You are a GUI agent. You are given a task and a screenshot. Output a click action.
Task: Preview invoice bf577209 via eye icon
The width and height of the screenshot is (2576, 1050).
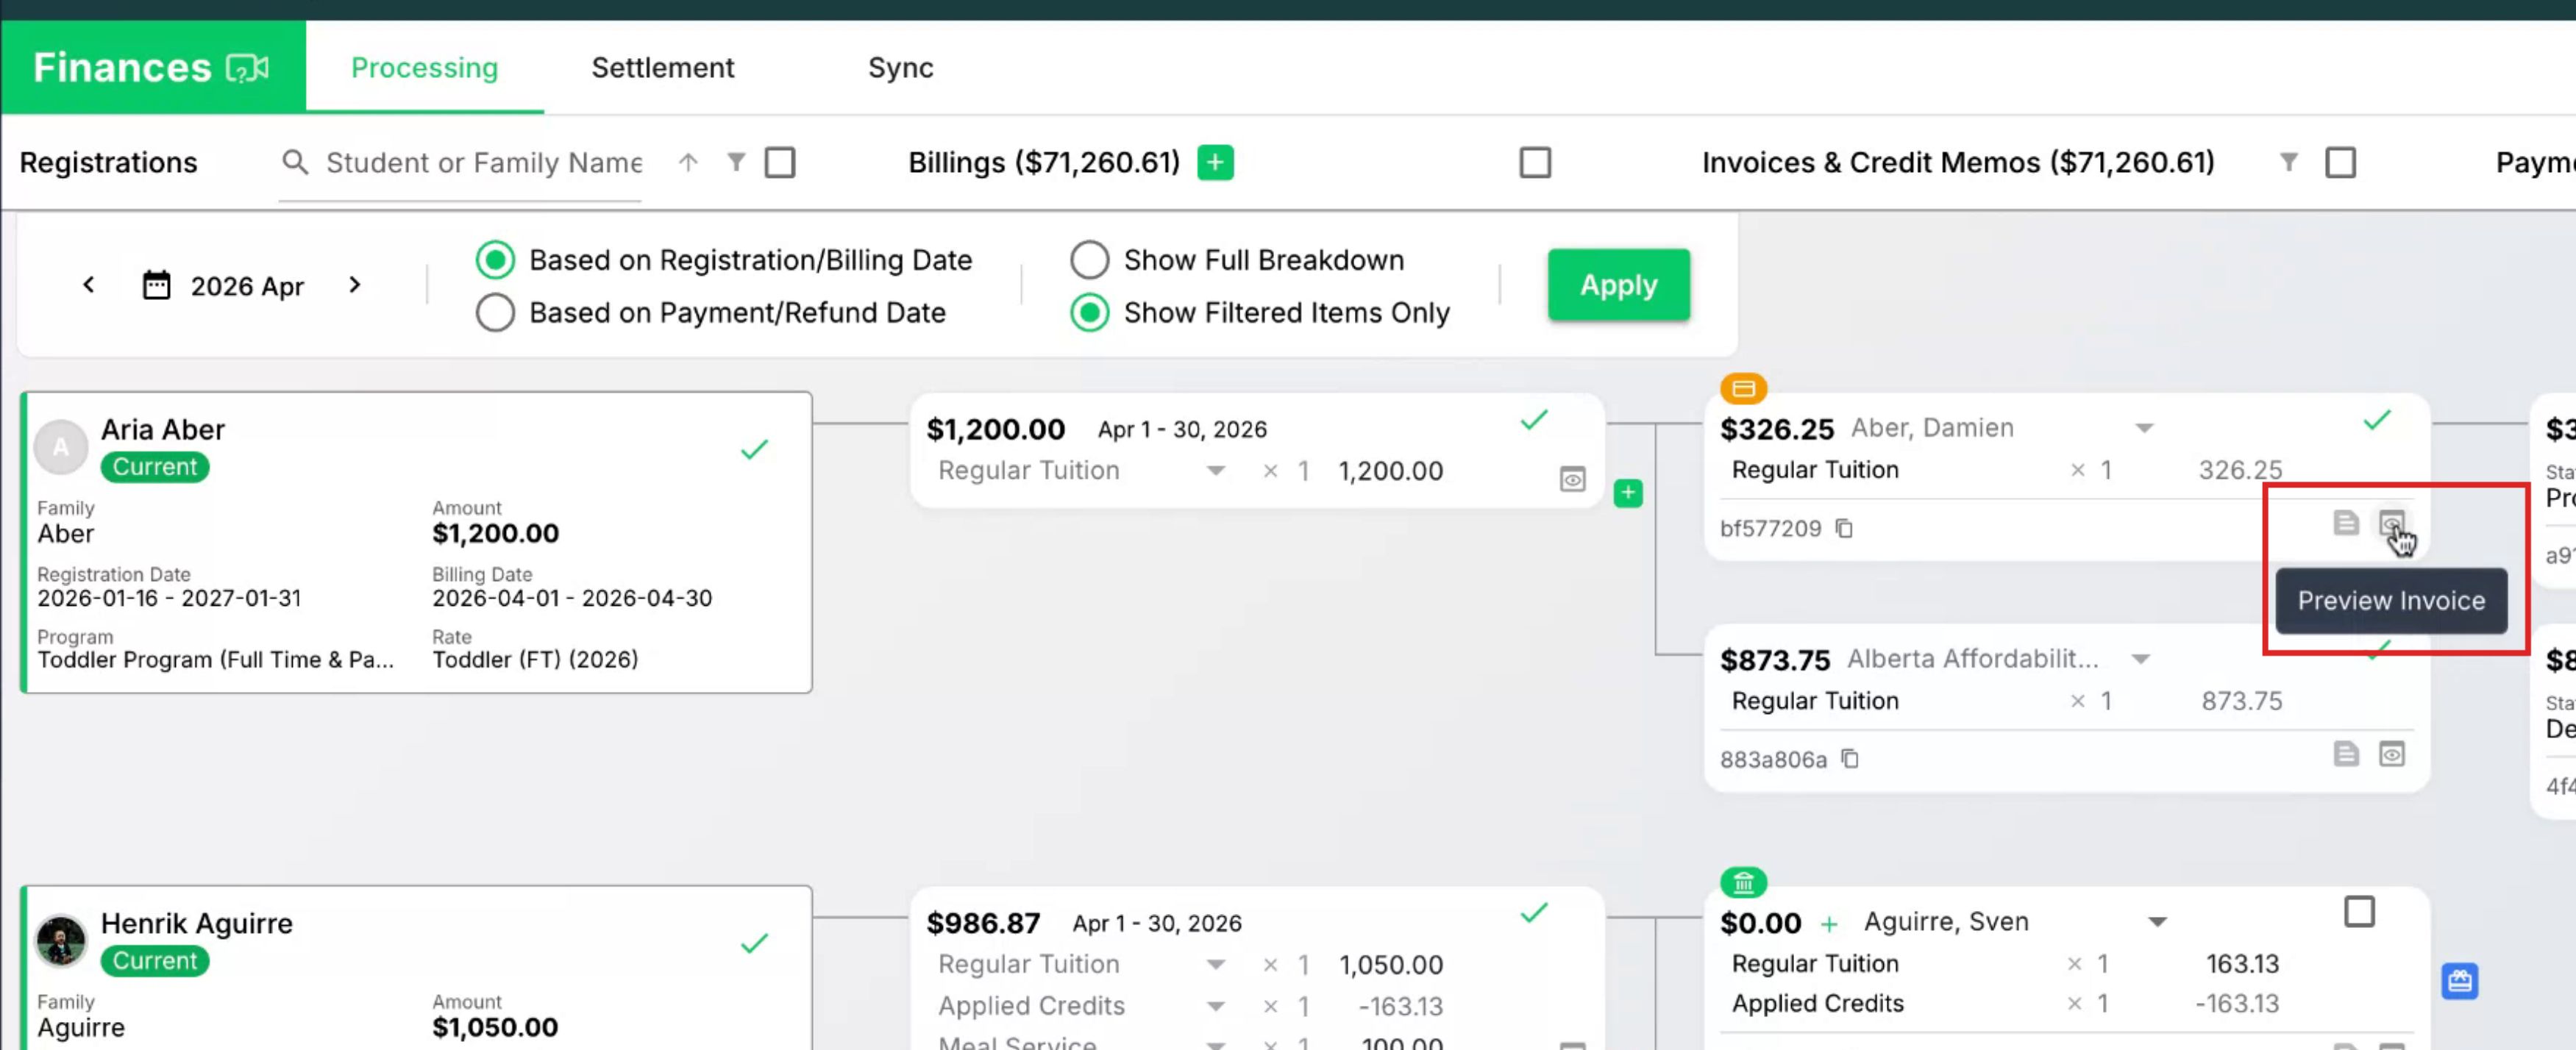point(2391,523)
